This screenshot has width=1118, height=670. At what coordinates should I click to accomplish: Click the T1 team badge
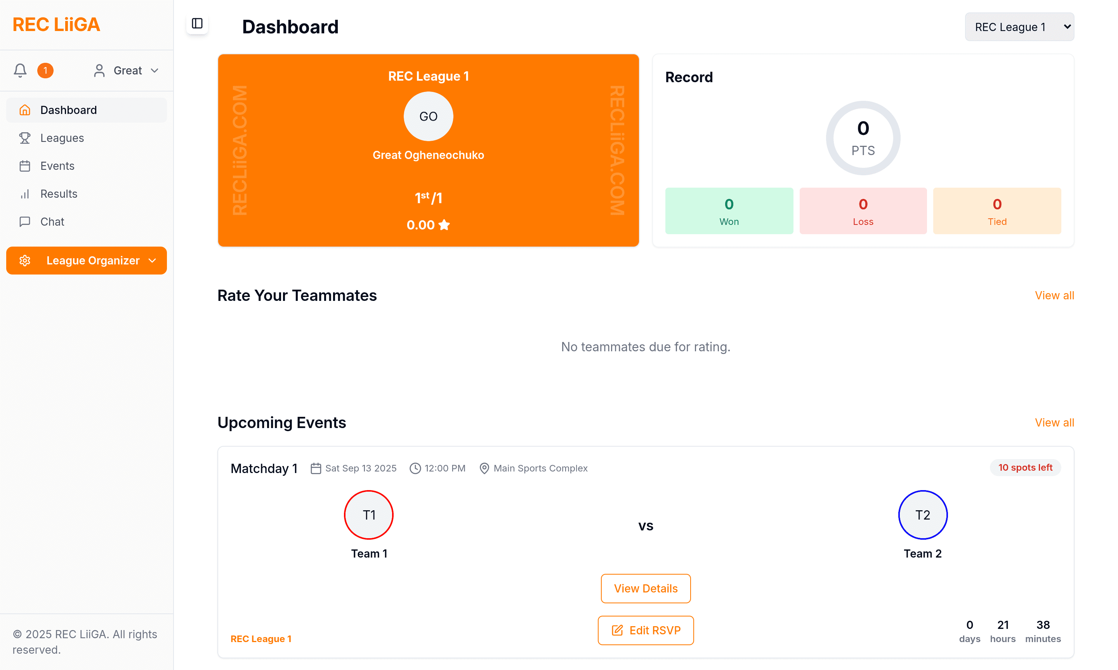click(369, 515)
